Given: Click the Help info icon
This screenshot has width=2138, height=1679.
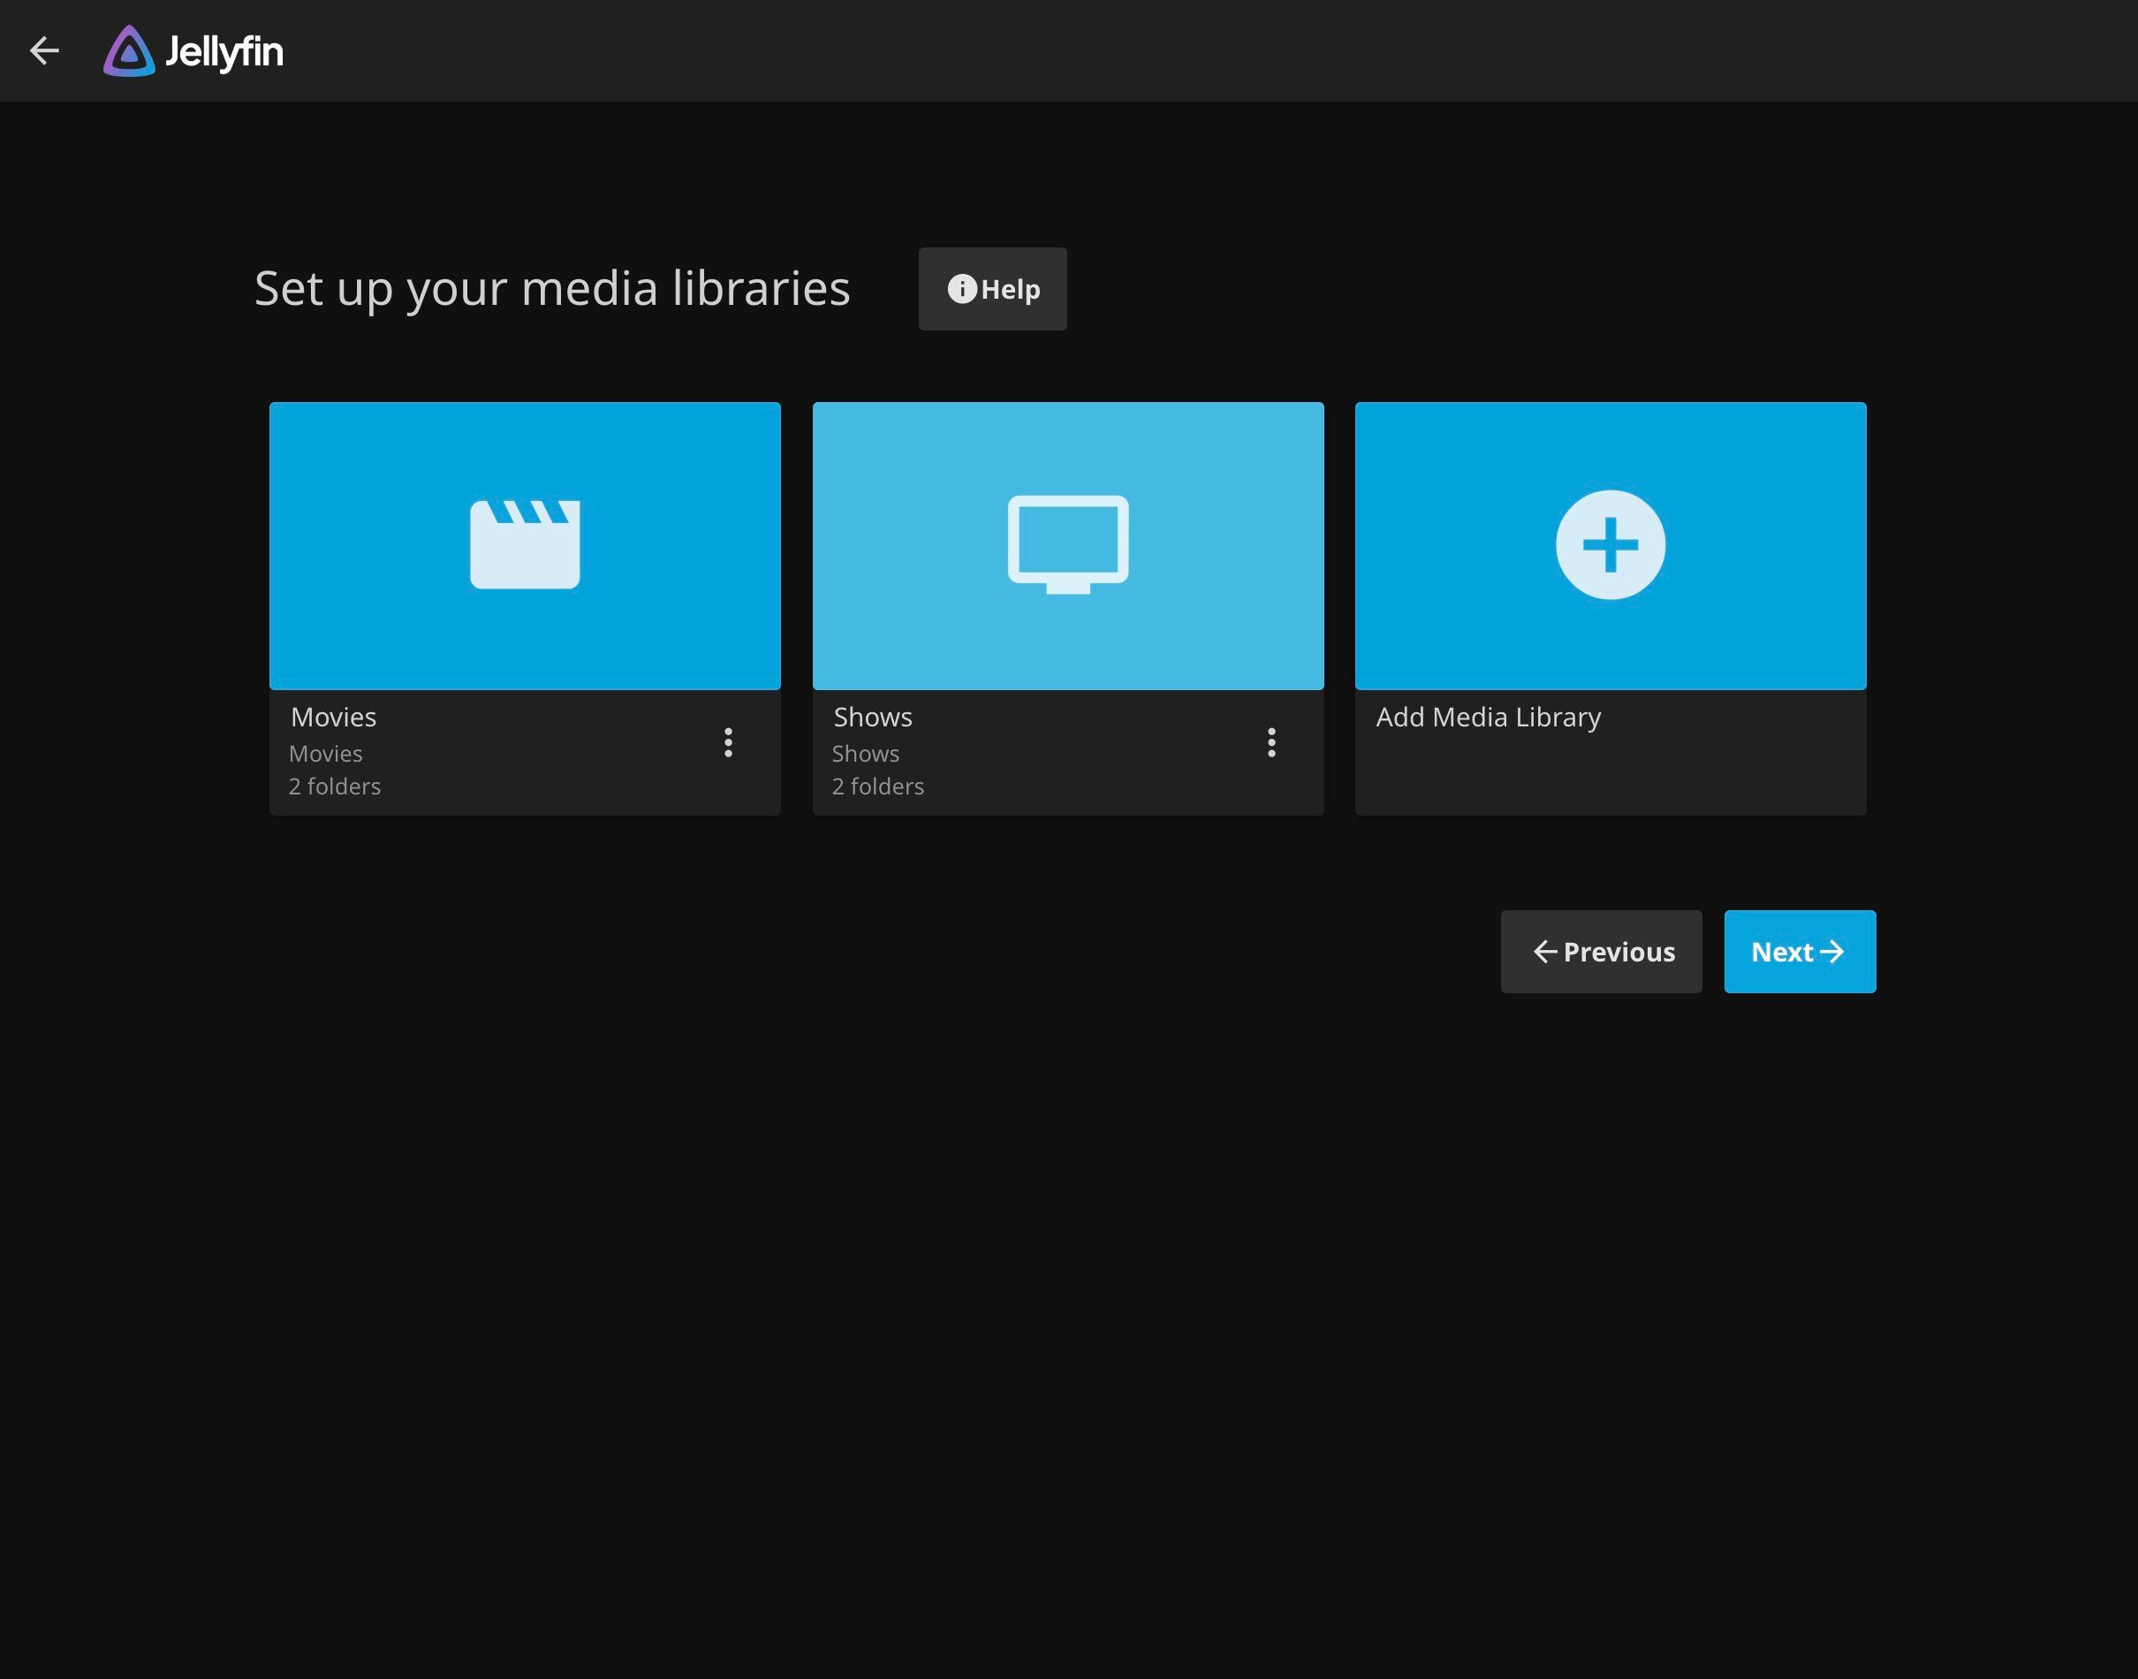Looking at the screenshot, I should [x=961, y=289].
